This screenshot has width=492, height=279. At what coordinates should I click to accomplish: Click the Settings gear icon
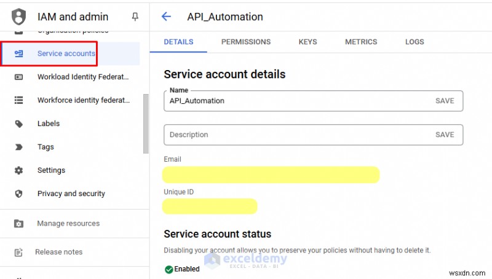pos(19,170)
